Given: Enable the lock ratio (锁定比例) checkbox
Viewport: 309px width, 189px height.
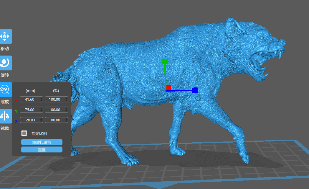Looking at the screenshot, I should [24, 133].
